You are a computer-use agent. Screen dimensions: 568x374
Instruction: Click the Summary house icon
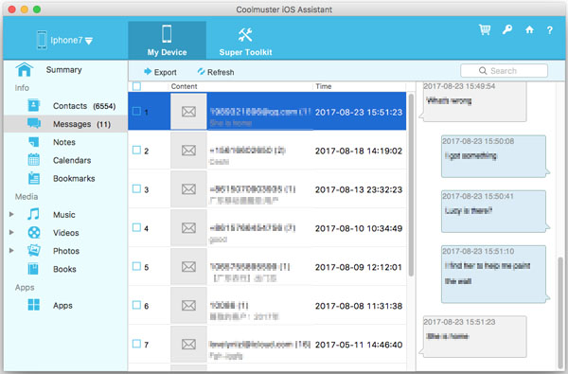coord(25,69)
